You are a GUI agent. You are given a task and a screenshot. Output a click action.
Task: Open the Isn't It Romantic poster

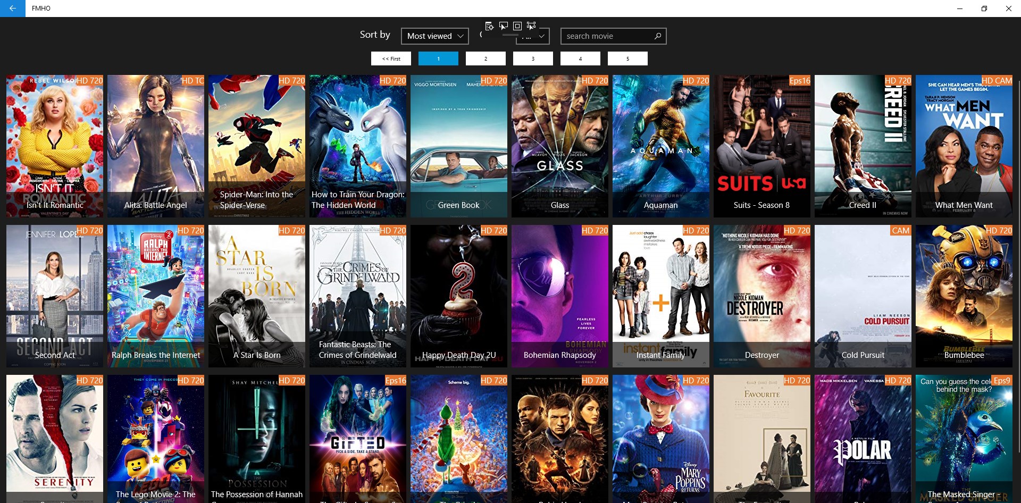55,146
